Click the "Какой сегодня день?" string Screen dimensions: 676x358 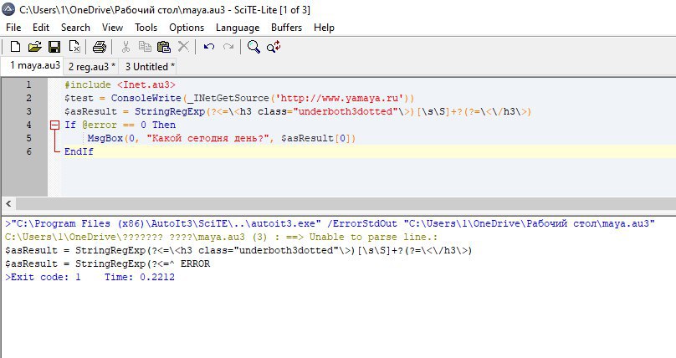click(x=207, y=138)
